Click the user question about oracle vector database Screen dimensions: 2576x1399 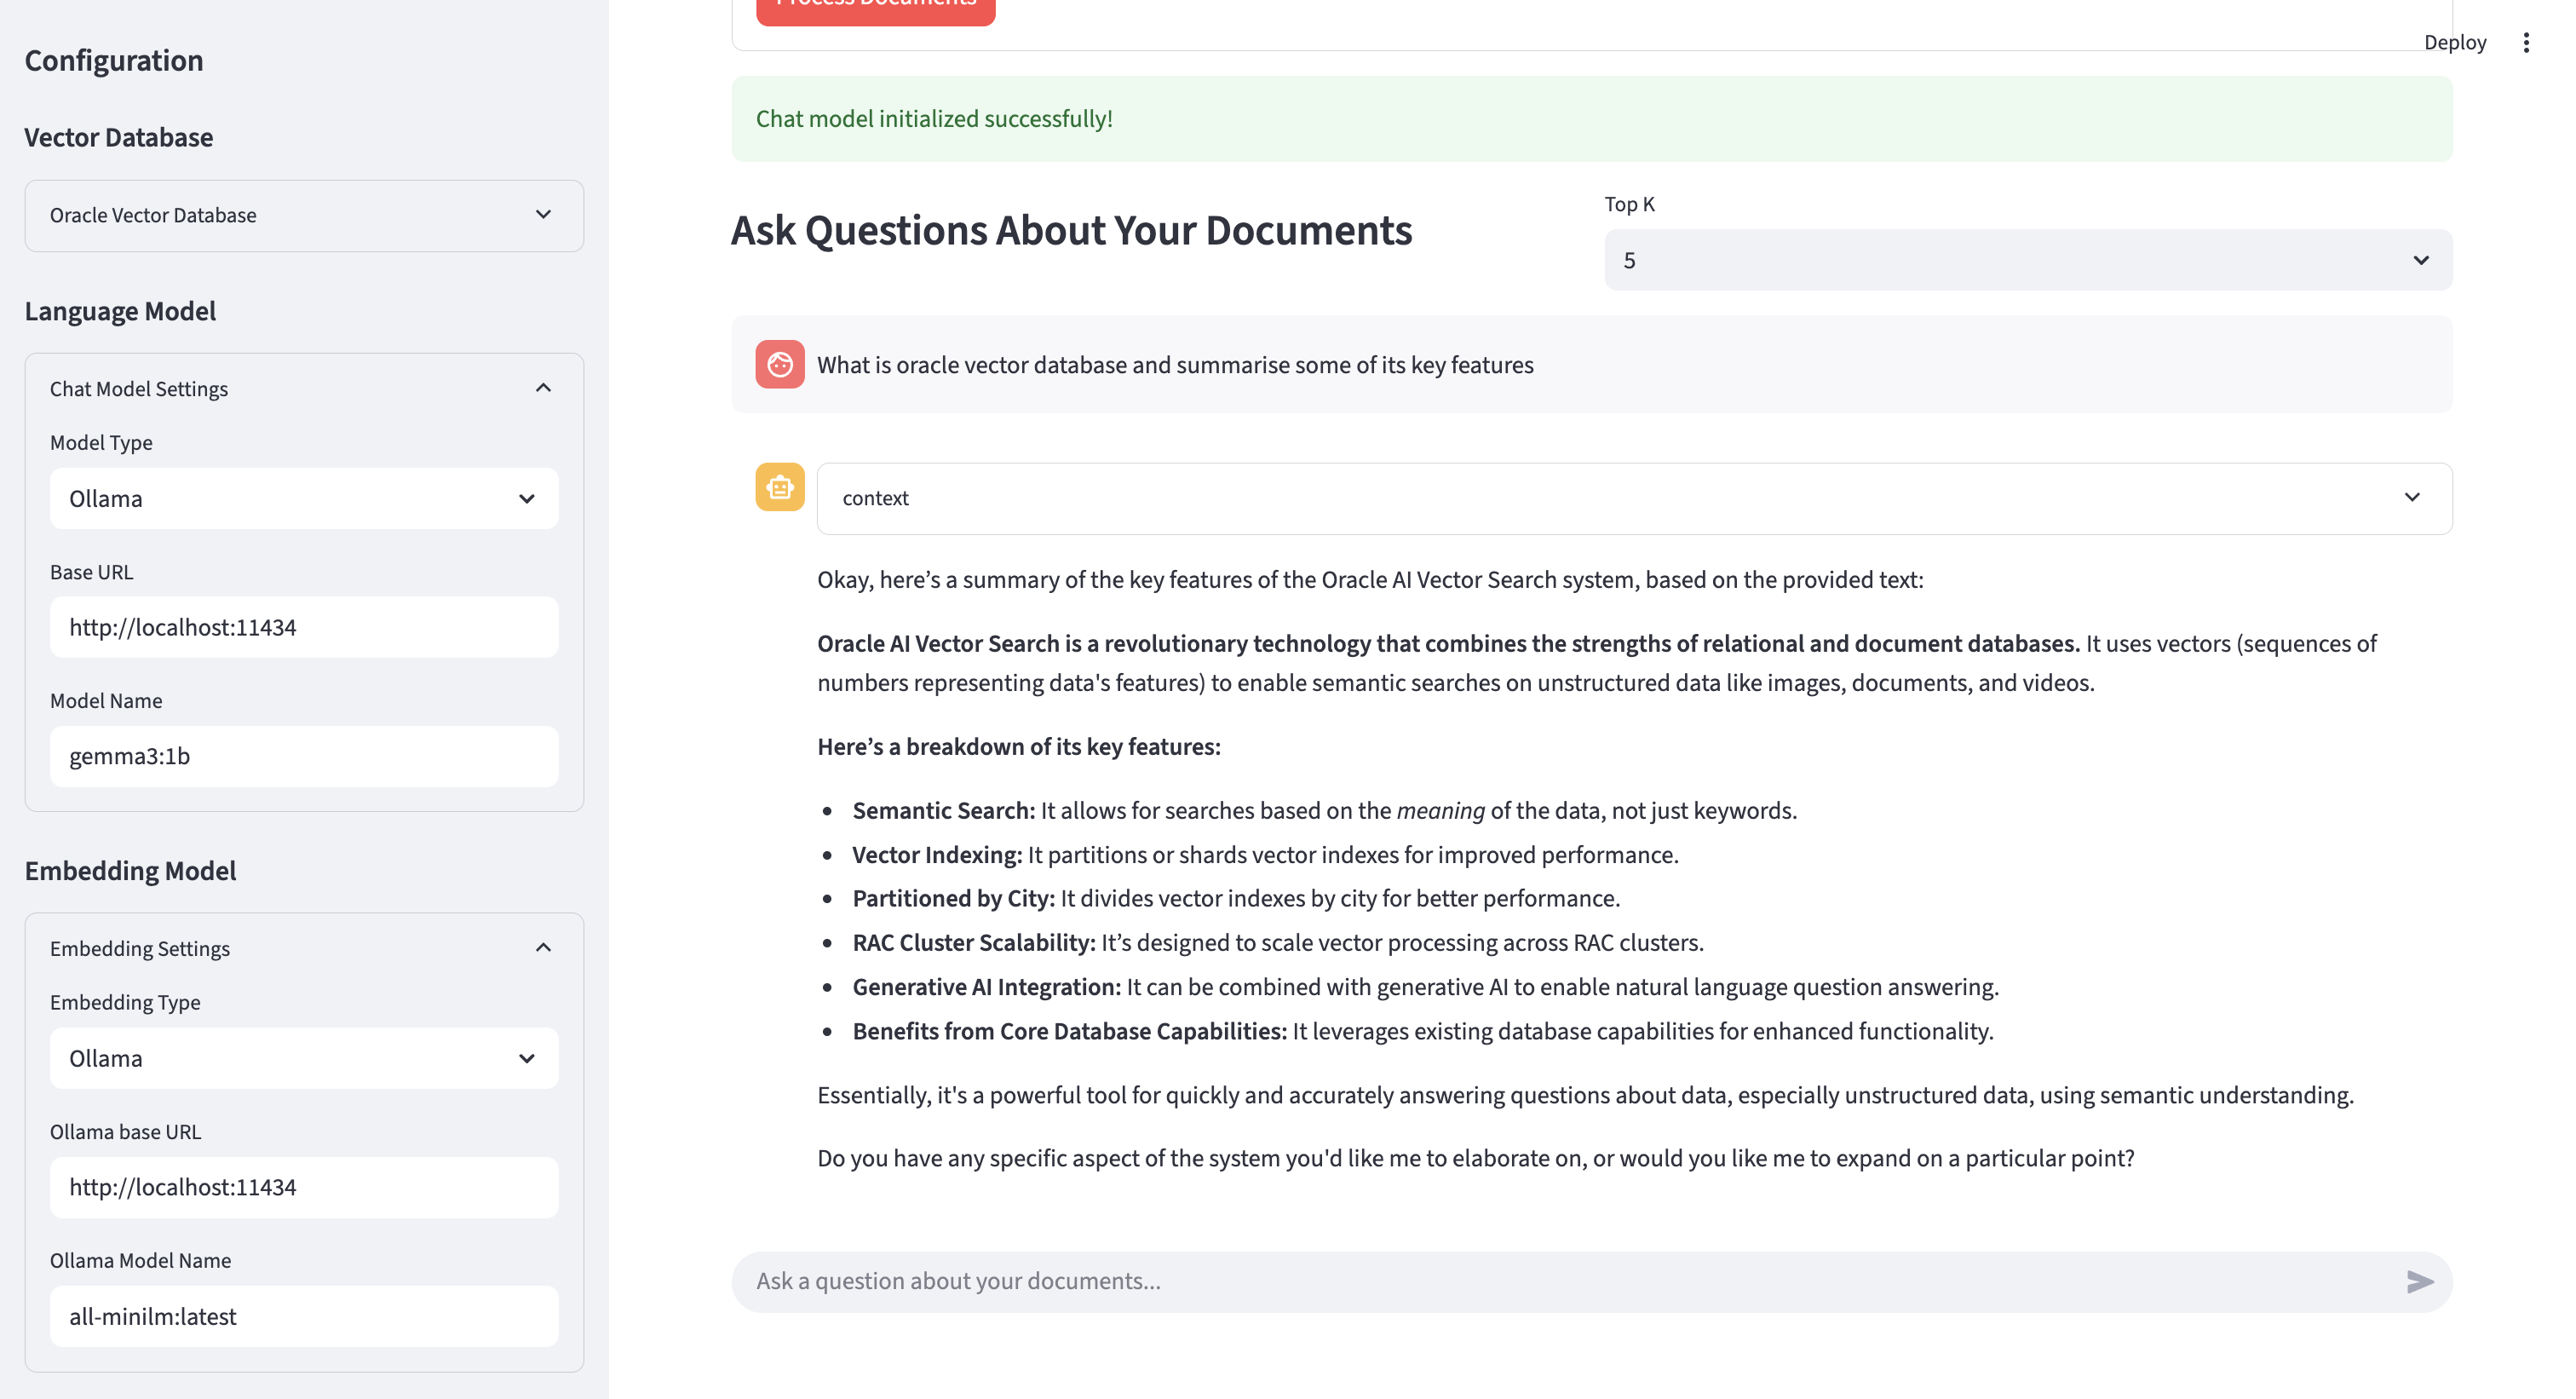(1175, 365)
